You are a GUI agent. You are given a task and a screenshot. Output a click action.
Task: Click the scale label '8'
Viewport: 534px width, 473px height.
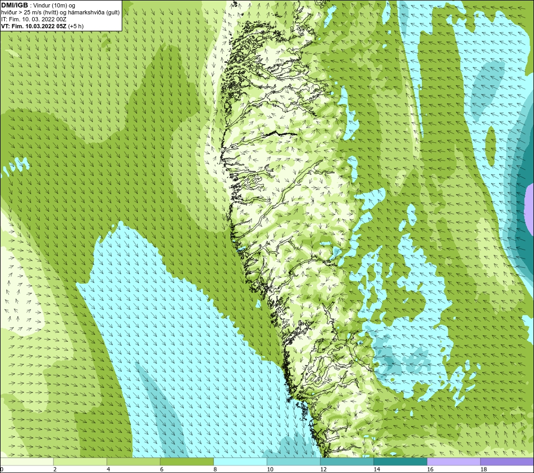[215, 470]
